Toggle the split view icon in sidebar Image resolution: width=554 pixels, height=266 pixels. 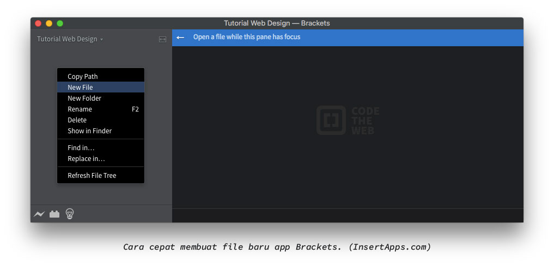[x=162, y=40]
